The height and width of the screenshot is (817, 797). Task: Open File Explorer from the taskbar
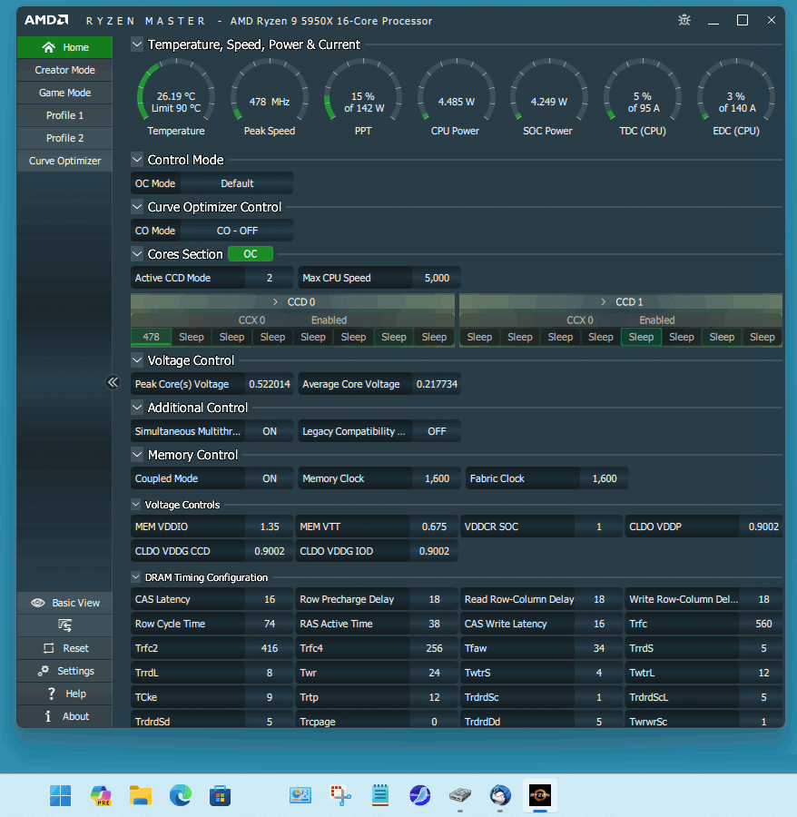tap(141, 795)
